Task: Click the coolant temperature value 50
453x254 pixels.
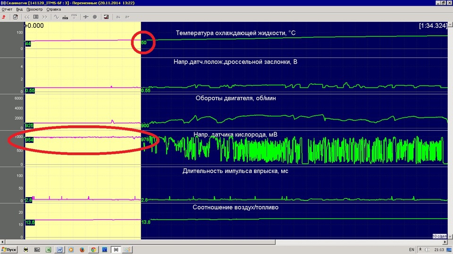Action: (x=144, y=43)
